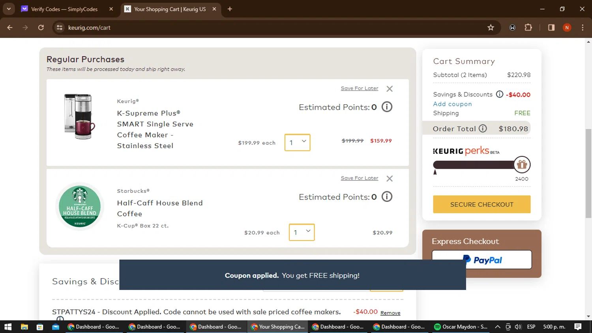Open points info icon for K-Supreme Plus item
The image size is (592, 333).
pyautogui.click(x=387, y=107)
